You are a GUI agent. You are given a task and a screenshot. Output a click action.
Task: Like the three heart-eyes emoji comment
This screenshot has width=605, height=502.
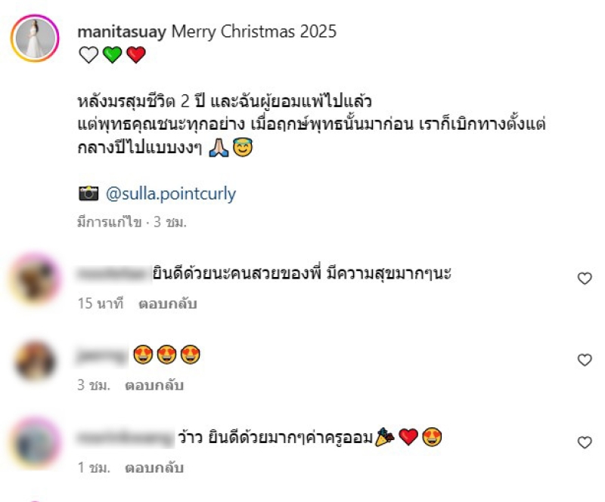pyautogui.click(x=585, y=360)
